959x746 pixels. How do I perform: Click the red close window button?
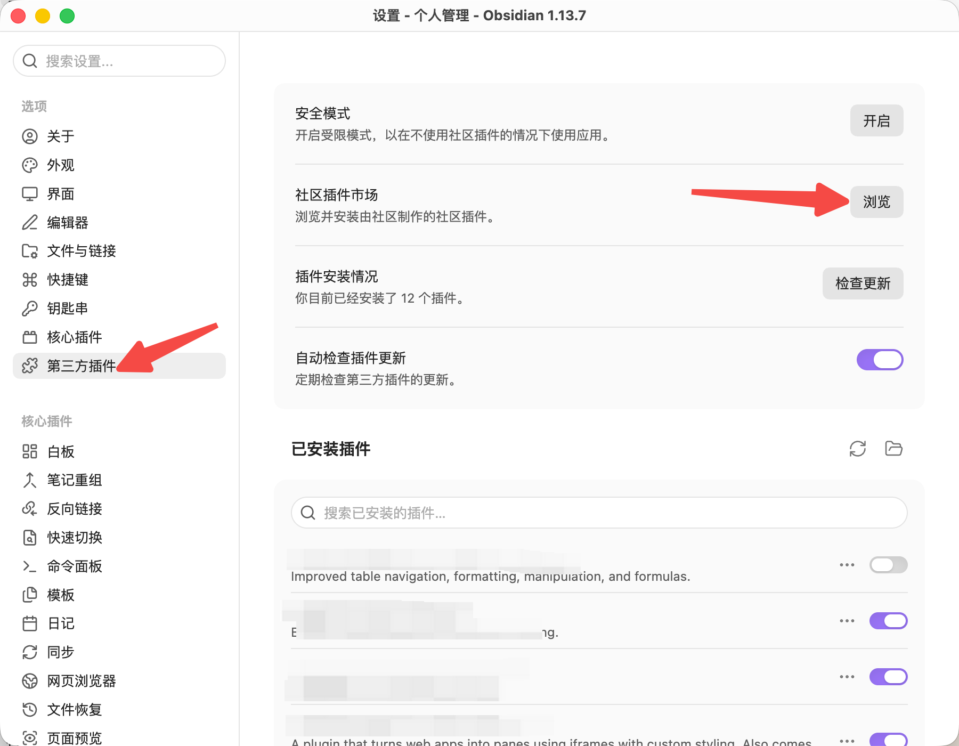(x=18, y=16)
